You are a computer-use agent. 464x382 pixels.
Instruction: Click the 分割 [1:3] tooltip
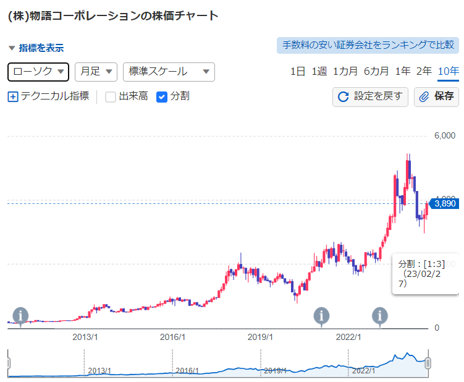[x=426, y=274]
